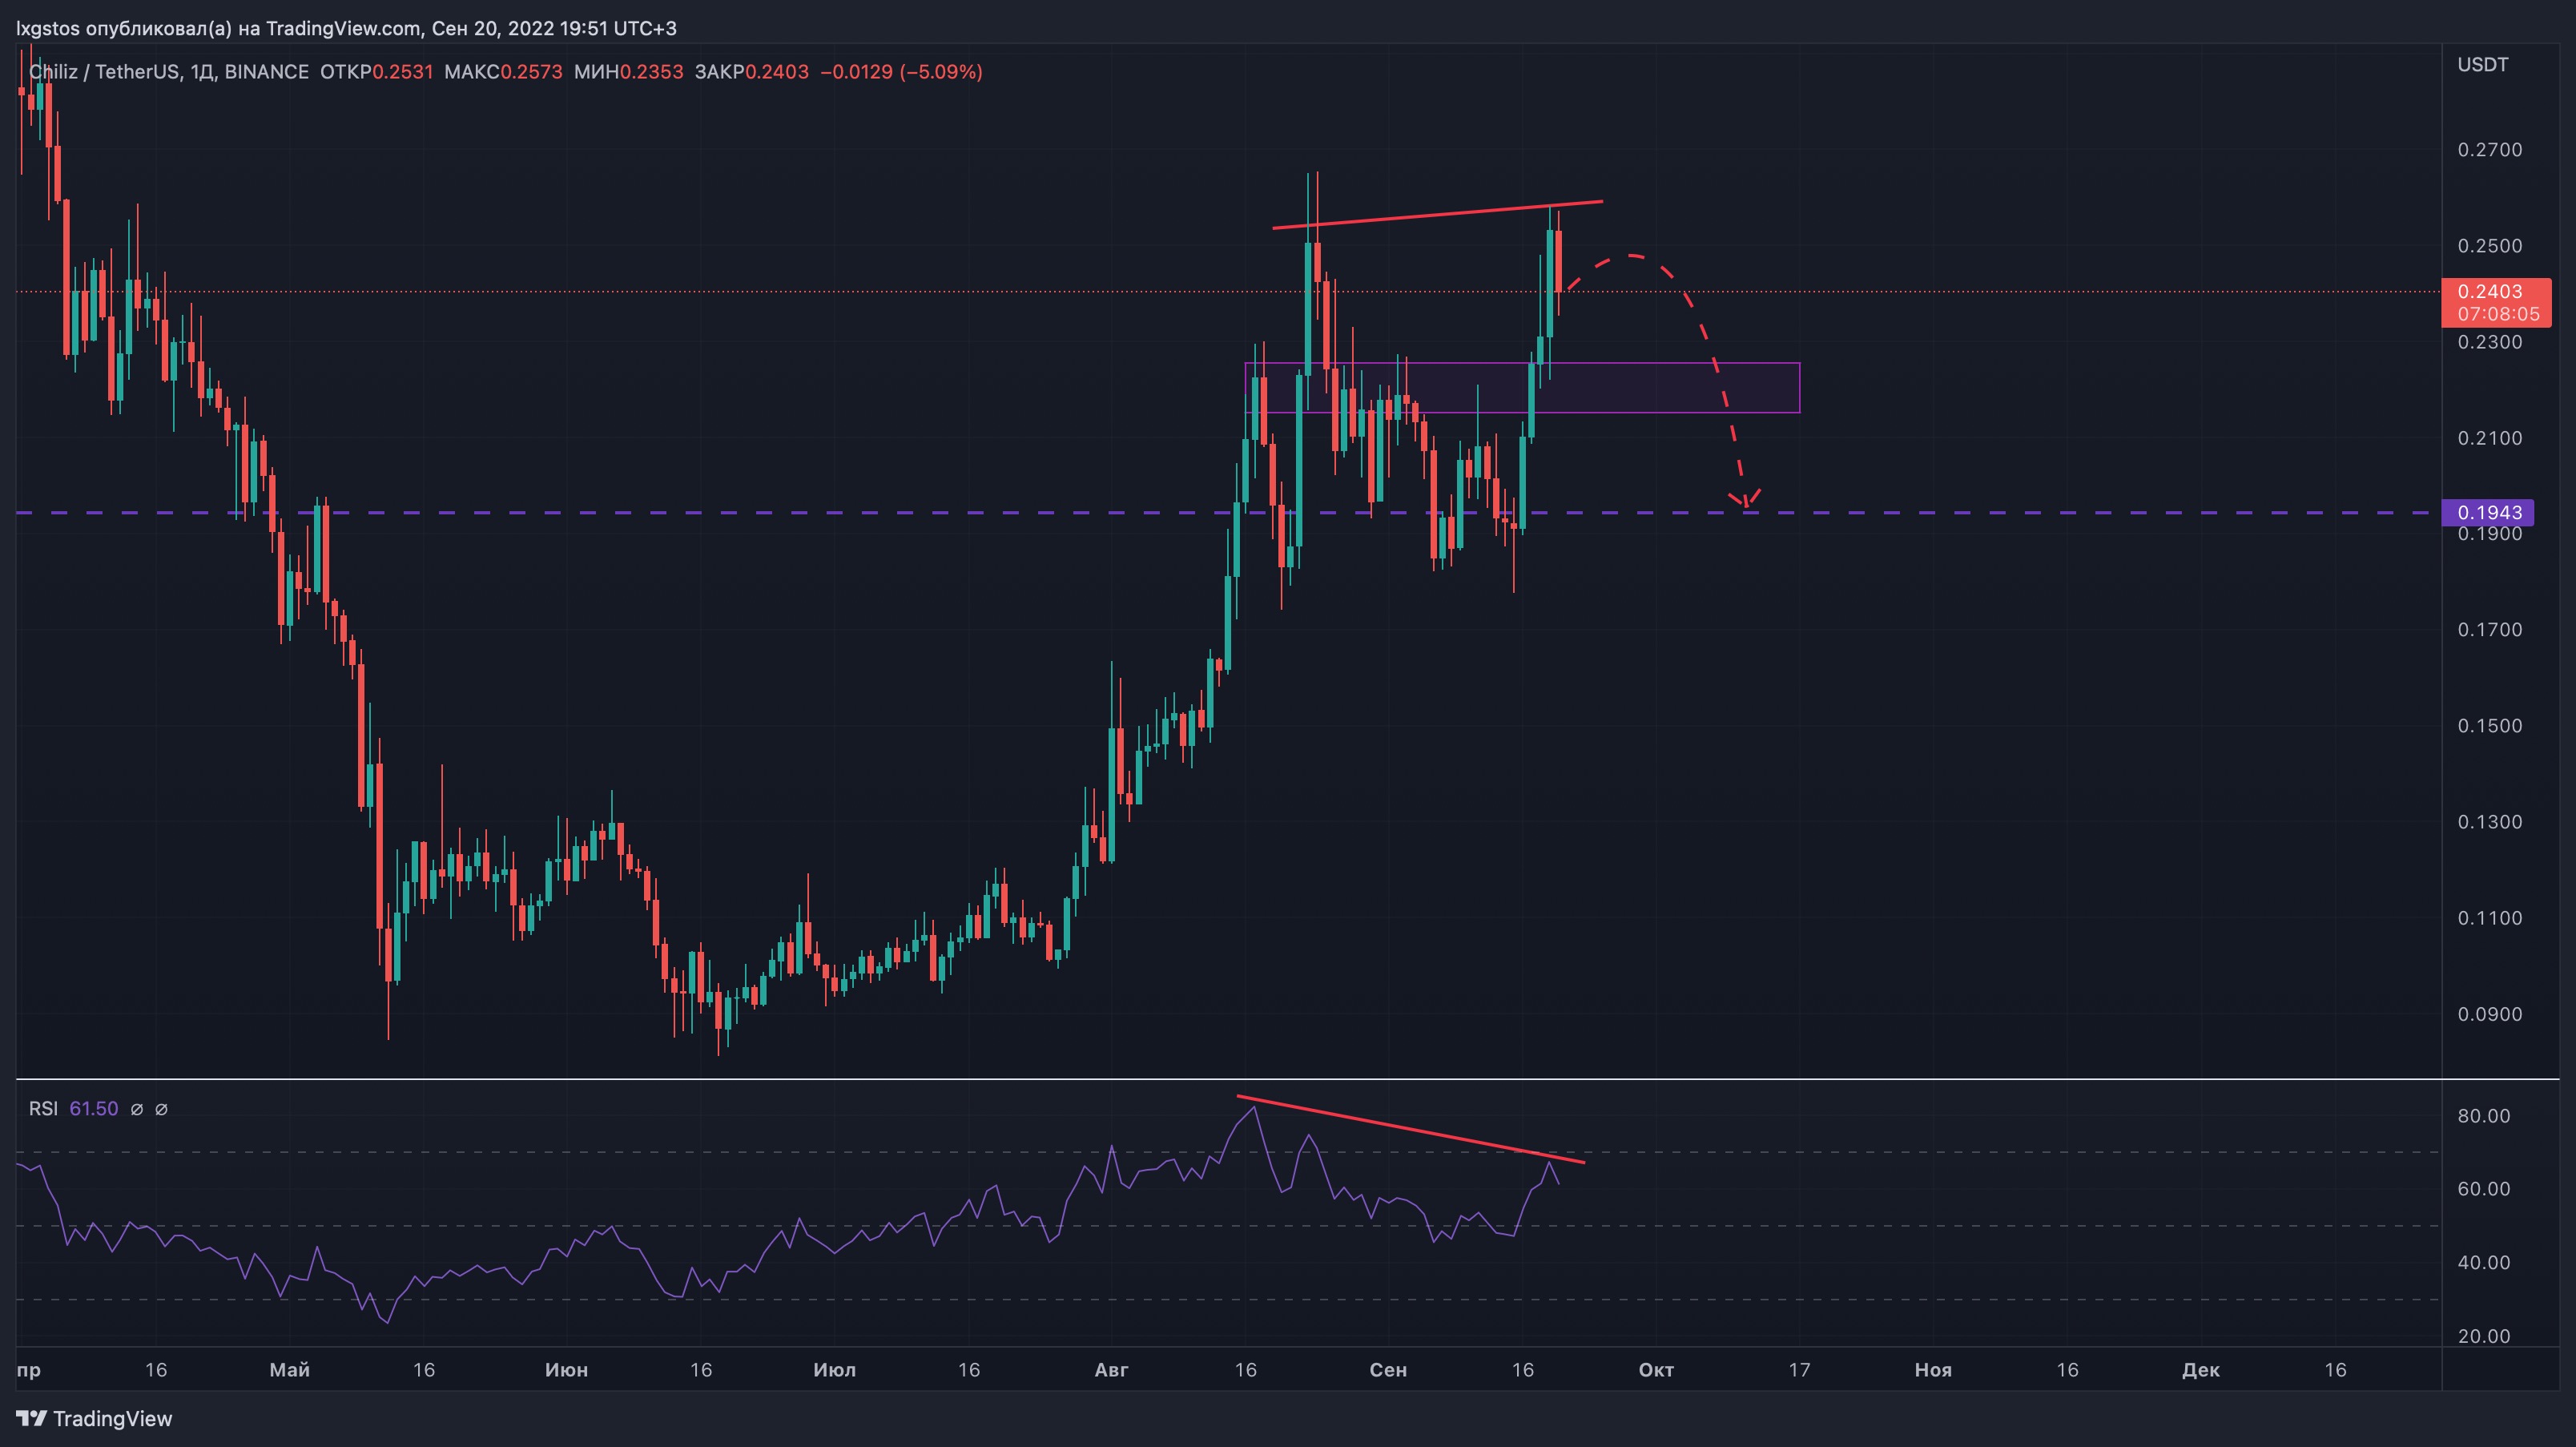Select the red divergence line on RSI pane
The width and height of the screenshot is (2576, 1447).
coord(1411,1130)
